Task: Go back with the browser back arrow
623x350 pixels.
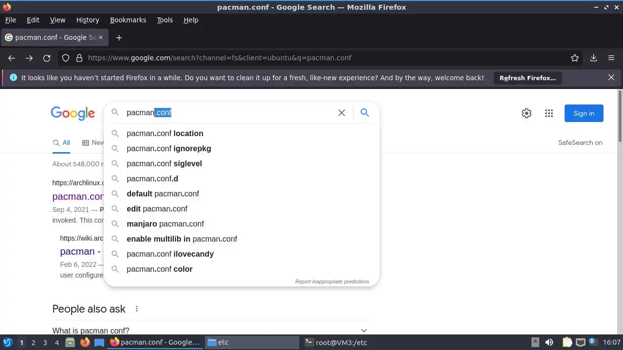Action: point(12,58)
